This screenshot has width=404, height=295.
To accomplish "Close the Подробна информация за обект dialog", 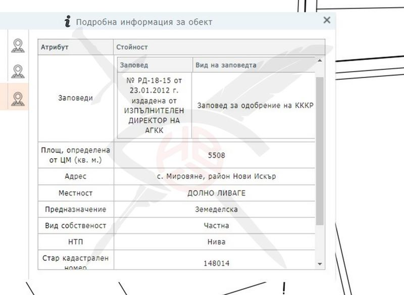I will pyautogui.click(x=326, y=21).
